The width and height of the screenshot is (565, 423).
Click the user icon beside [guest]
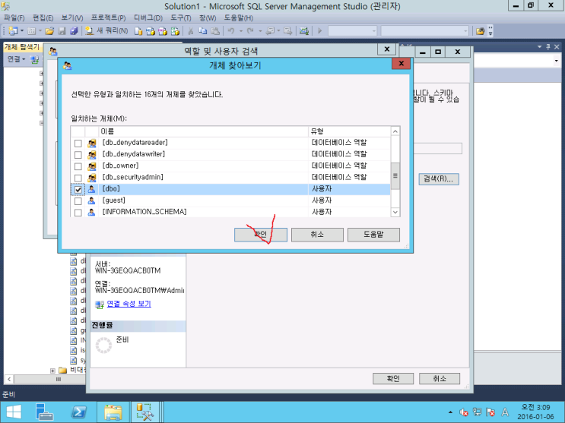pos(92,200)
